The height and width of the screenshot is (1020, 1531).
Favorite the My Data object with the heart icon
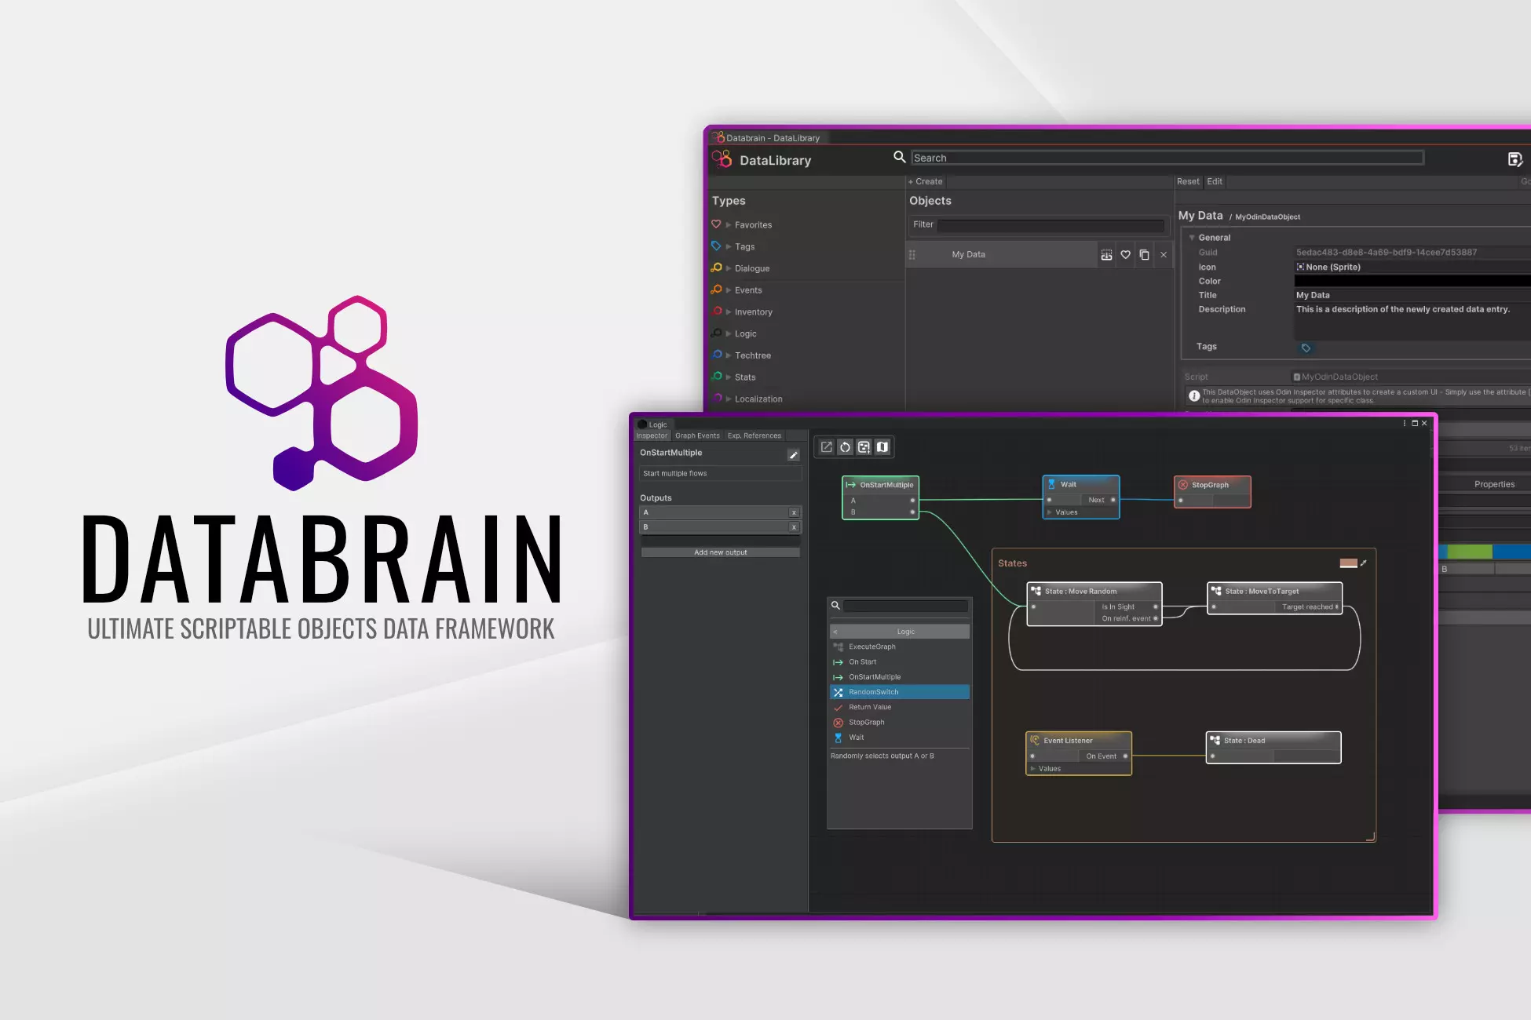[1125, 254]
